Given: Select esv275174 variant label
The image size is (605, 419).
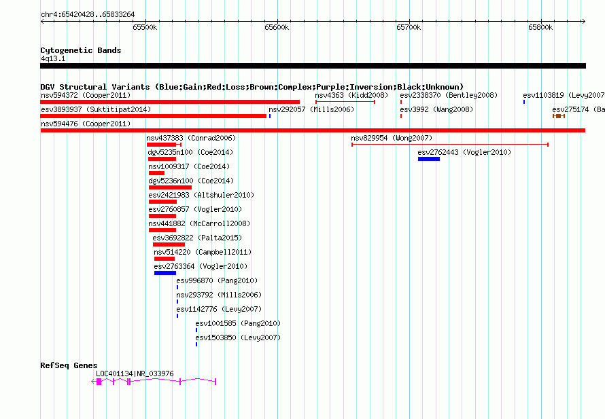Looking at the screenshot, I should (578, 109).
